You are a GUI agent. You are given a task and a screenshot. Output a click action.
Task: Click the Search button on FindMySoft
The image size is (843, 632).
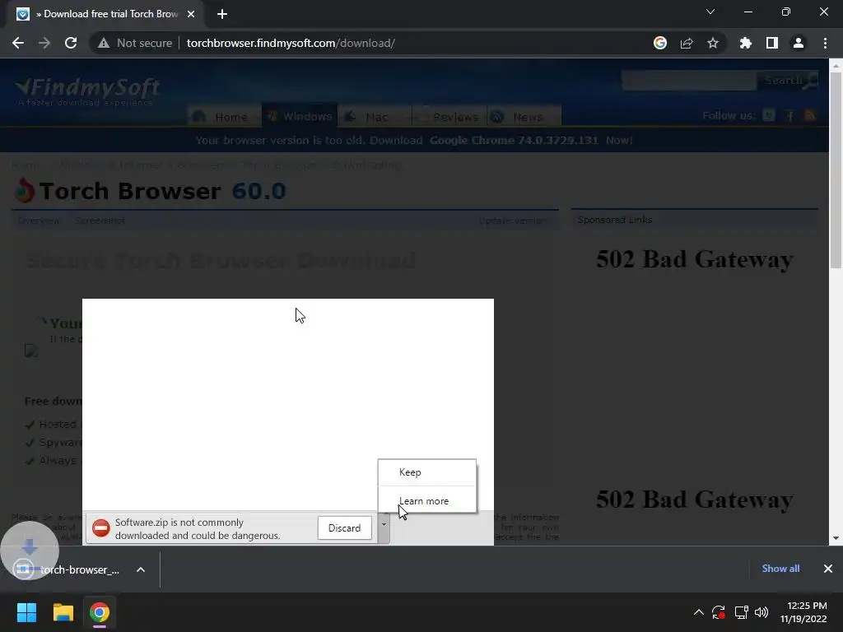click(x=788, y=81)
